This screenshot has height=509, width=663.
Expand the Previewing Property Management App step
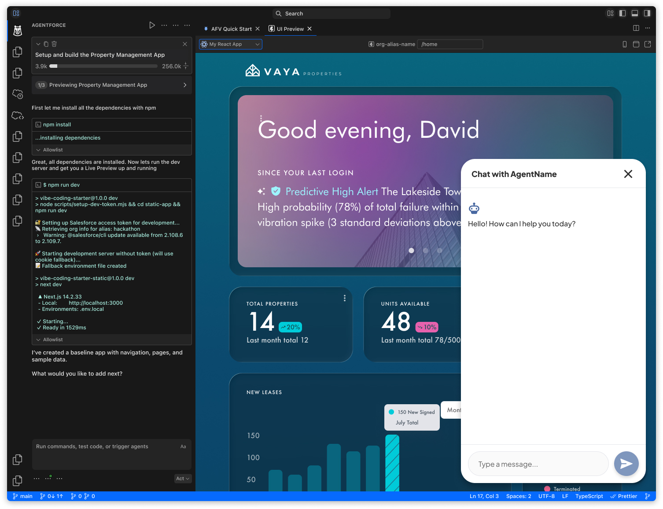tap(112, 85)
